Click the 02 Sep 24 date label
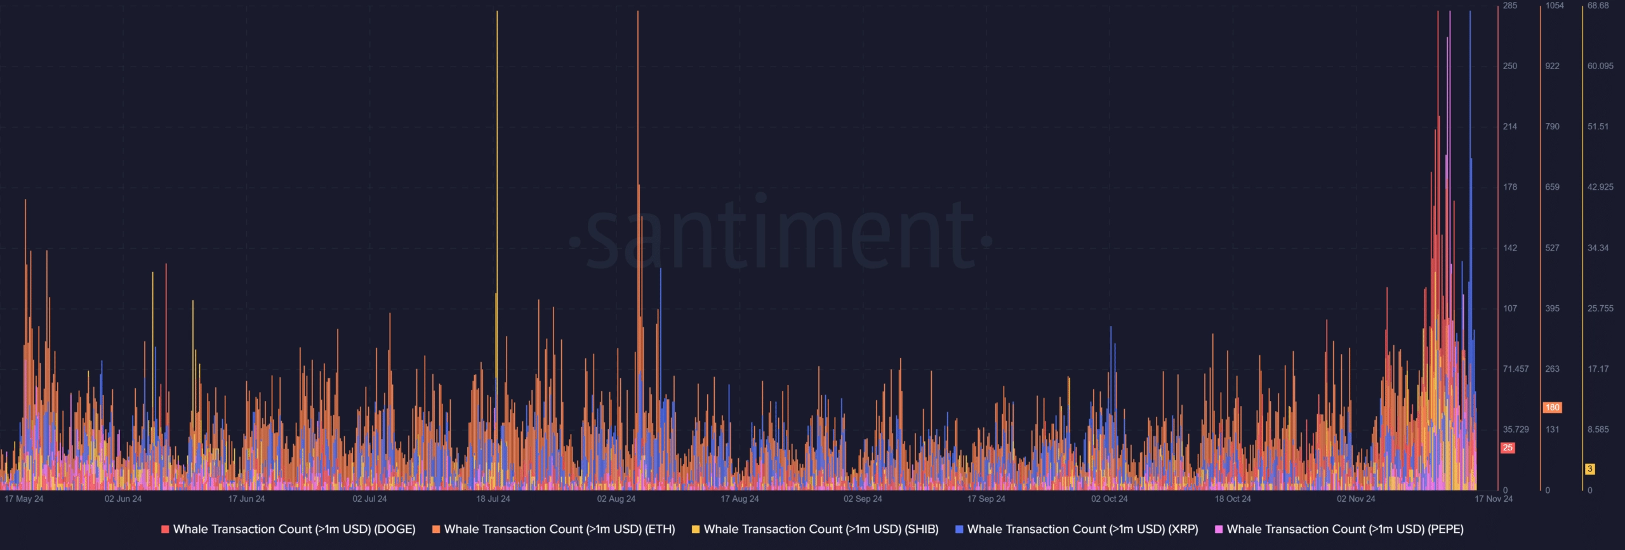 (x=863, y=499)
